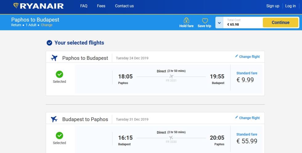Click the Sign up link
This screenshot has height=153, width=302.
point(273,6)
